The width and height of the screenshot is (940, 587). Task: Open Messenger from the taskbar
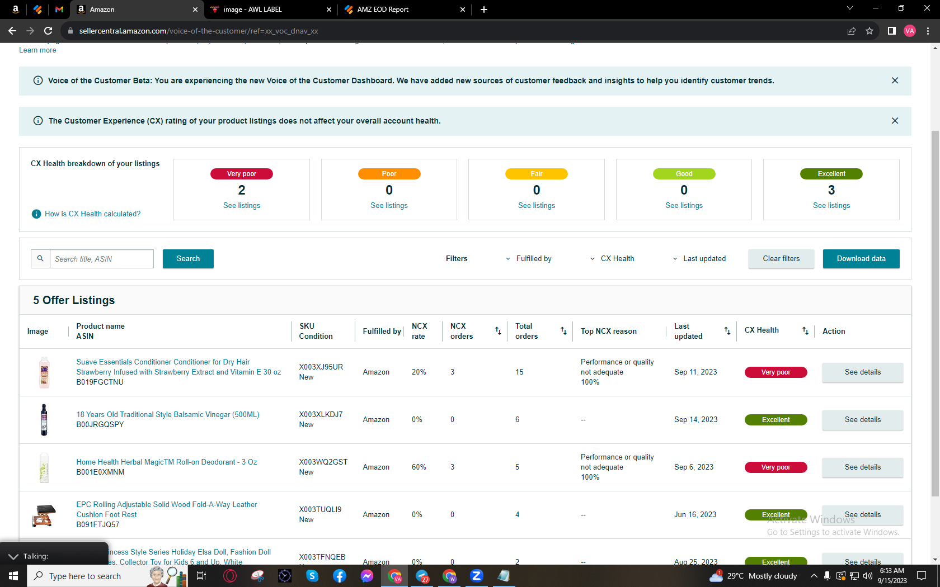point(367,576)
